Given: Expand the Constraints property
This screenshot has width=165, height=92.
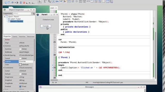Looking at the screenshot, I should pos(4,68).
